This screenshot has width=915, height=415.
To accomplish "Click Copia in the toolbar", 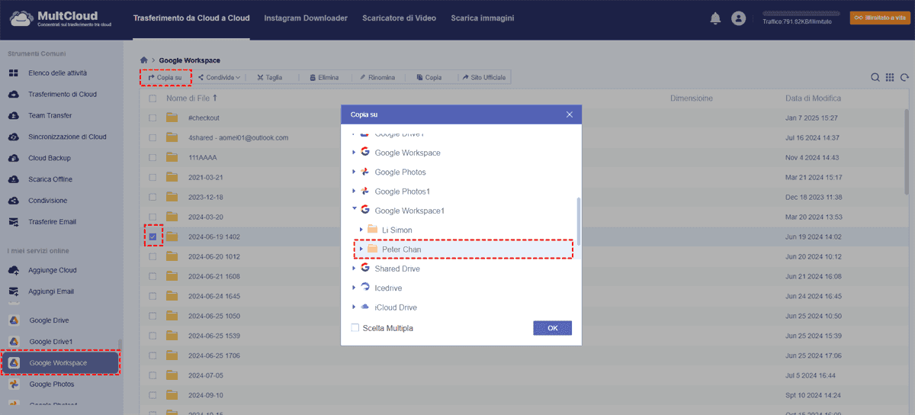I will pyautogui.click(x=429, y=77).
